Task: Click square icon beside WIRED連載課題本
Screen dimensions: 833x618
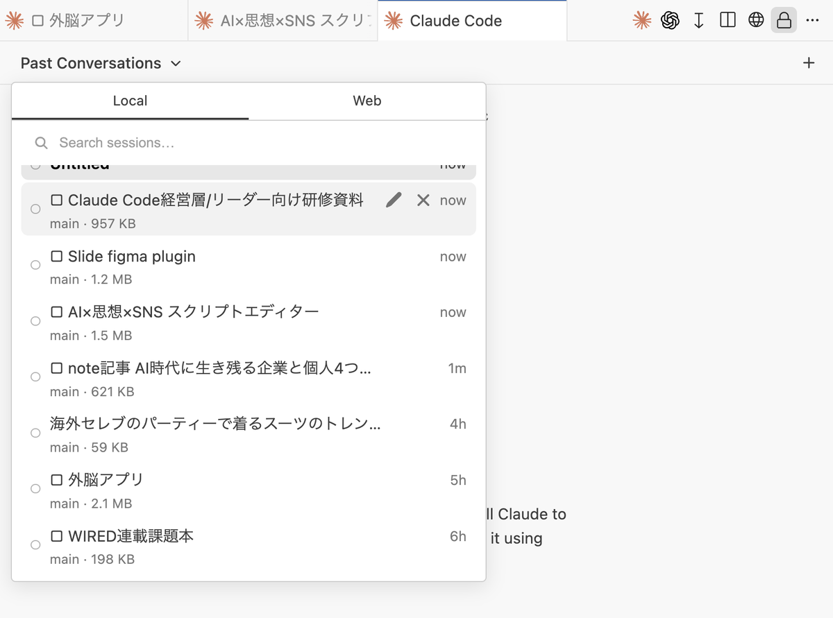Action: [57, 536]
